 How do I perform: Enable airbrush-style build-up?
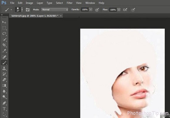click(125, 10)
